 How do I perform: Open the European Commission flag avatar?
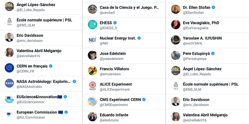coord(9,114)
